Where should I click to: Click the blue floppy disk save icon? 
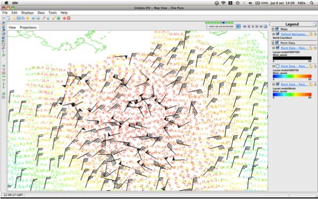coord(19,18)
